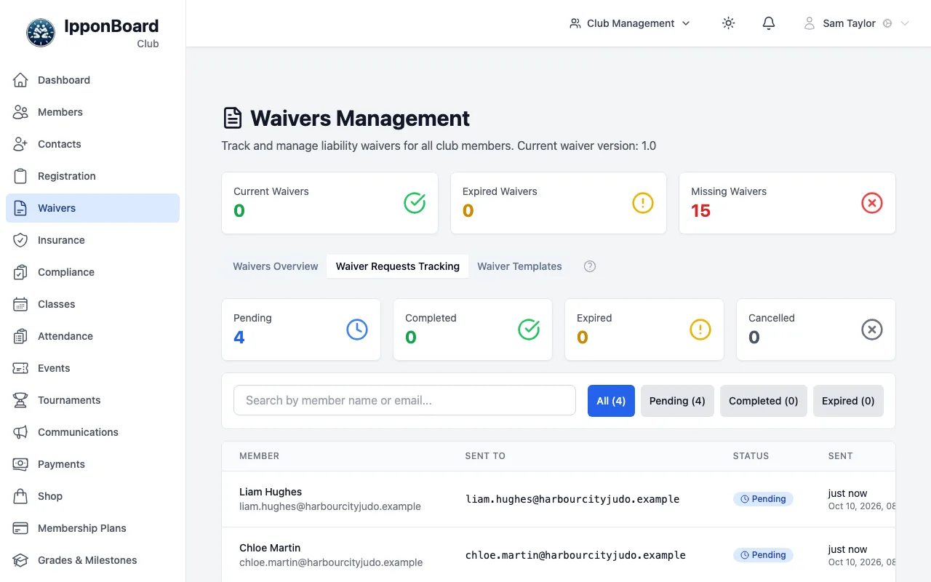The height and width of the screenshot is (582, 931).
Task: Click the Pending status badge for Liam Hughes
Action: 763,499
